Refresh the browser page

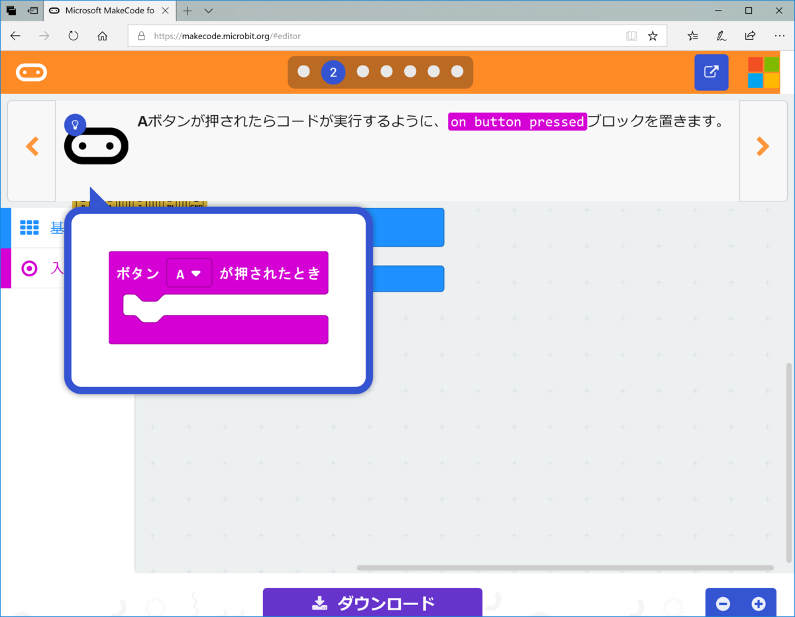tap(74, 36)
